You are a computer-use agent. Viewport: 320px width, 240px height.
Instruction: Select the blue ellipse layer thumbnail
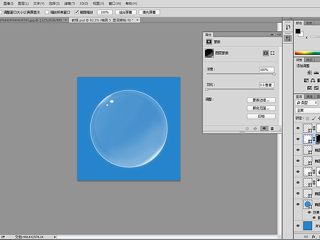(308, 204)
